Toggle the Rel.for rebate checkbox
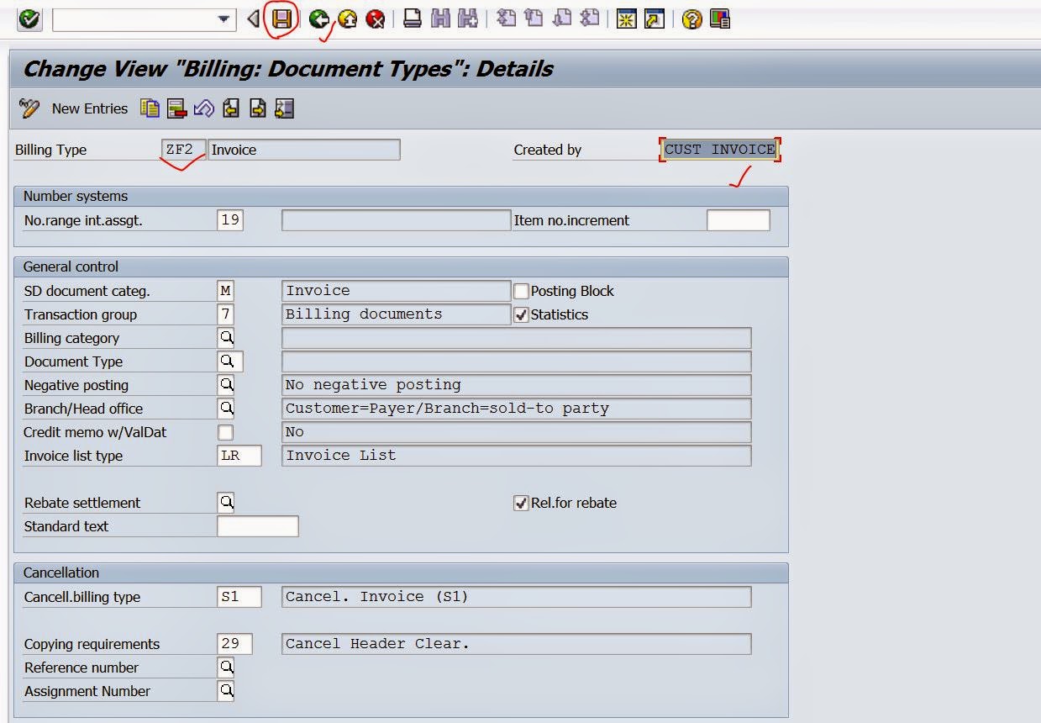 521,504
